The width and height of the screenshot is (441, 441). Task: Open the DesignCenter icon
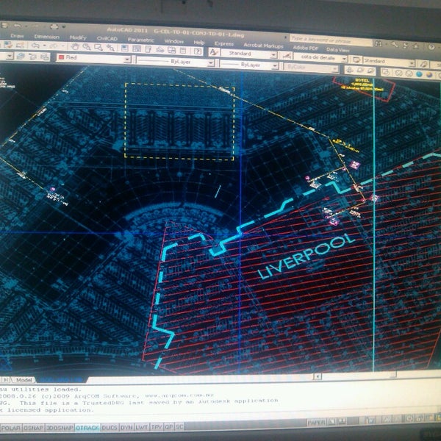click(x=137, y=49)
